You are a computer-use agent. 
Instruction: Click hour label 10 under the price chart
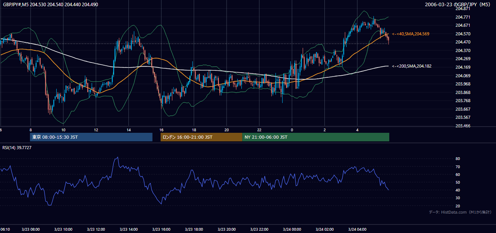click(x=63, y=130)
